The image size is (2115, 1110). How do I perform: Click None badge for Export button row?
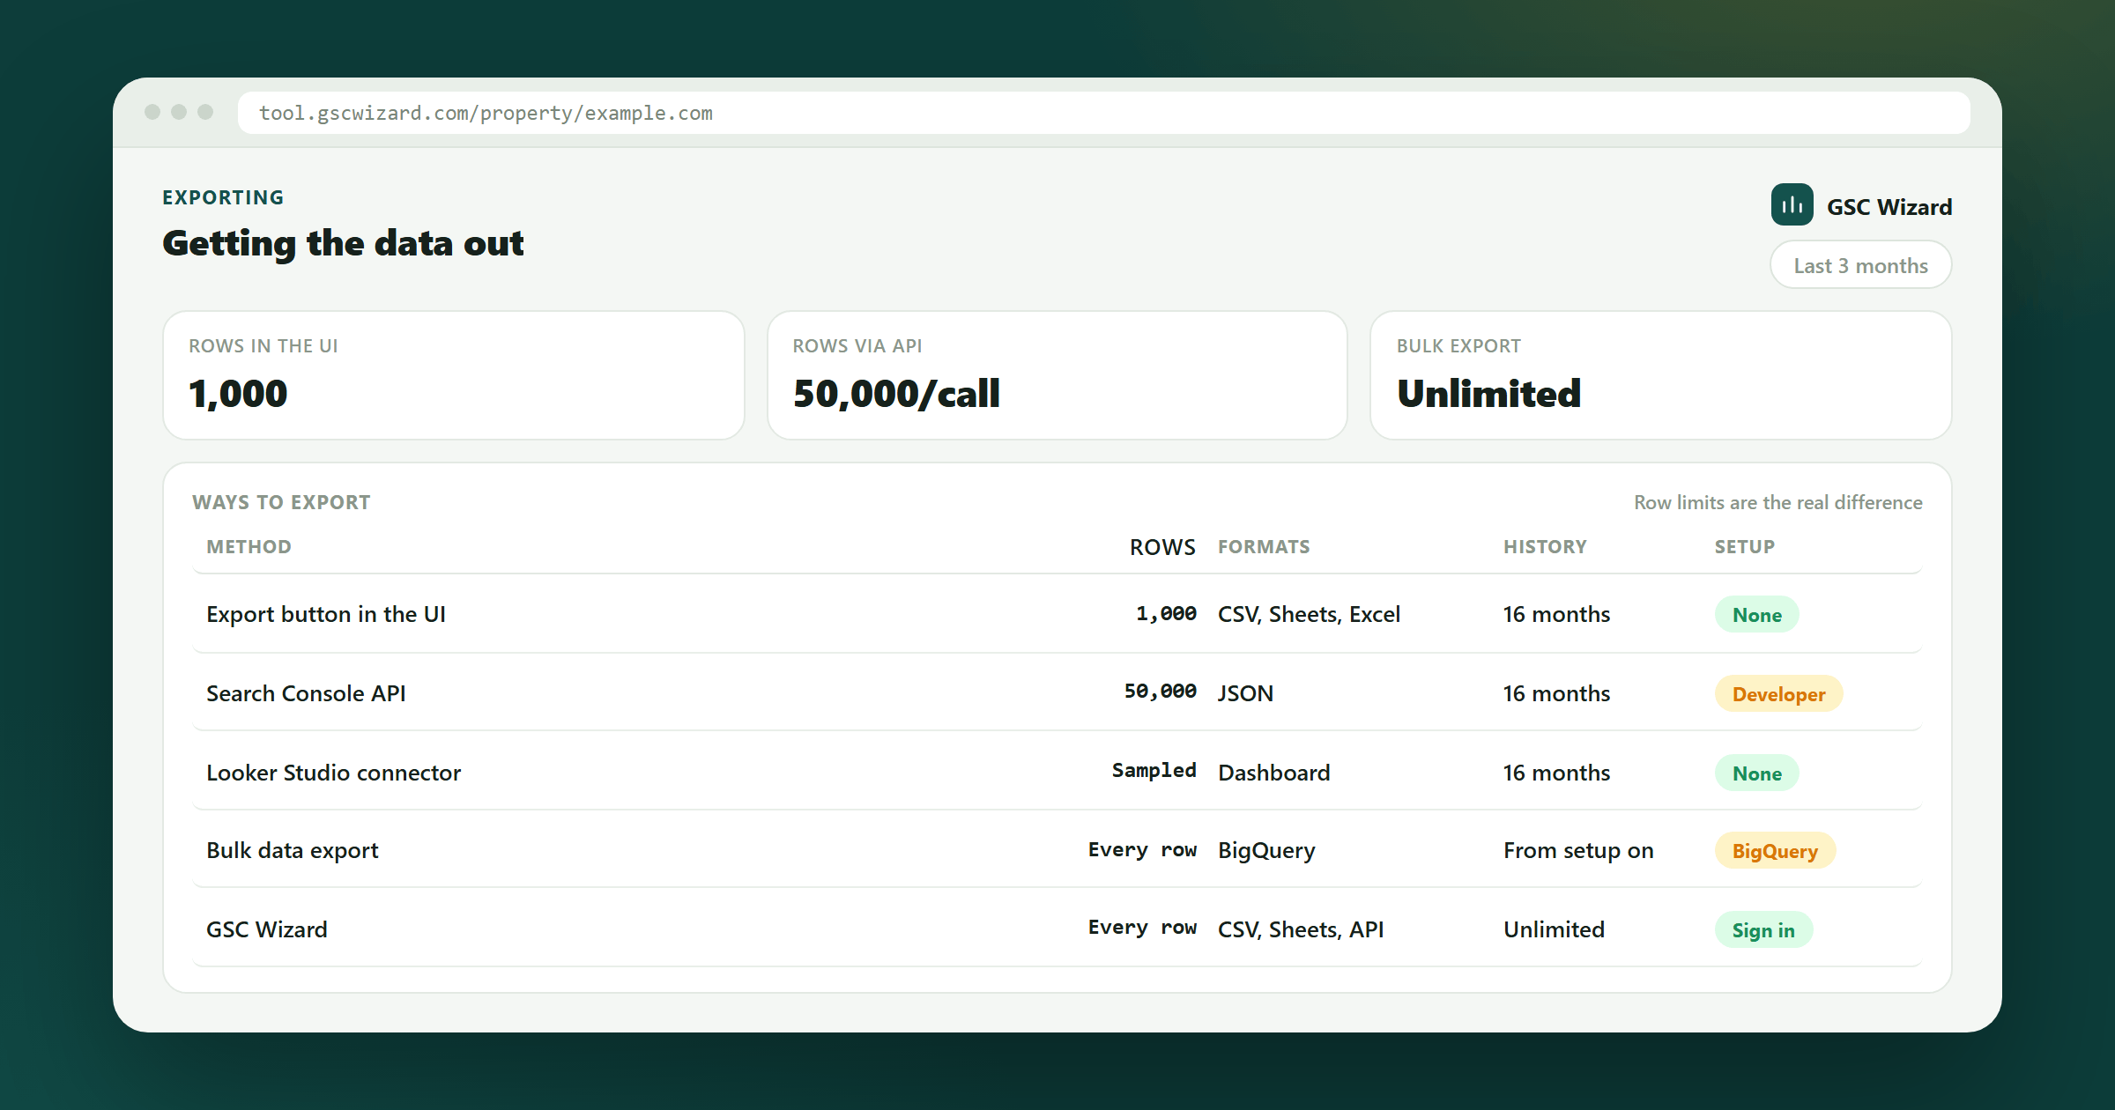(x=1756, y=615)
